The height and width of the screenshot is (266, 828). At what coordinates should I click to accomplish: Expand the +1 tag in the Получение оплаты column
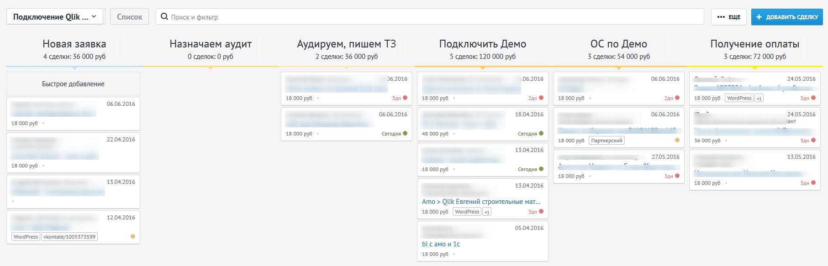[759, 99]
